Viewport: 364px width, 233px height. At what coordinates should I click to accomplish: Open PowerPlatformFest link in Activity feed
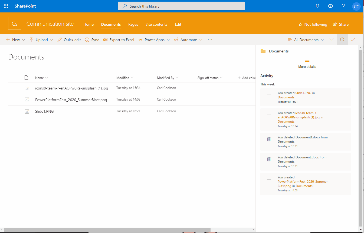[x=303, y=184]
